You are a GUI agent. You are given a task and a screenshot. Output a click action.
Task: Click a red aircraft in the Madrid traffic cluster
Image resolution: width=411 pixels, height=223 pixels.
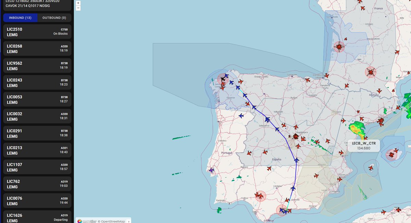(x=295, y=136)
